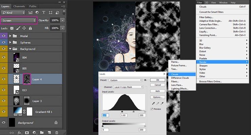Click the adjustment layer filter icon
The width and height of the screenshot is (251, 135).
37,13
